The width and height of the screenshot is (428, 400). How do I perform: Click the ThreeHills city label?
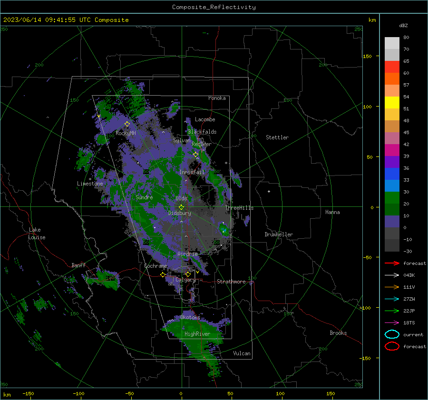point(239,208)
